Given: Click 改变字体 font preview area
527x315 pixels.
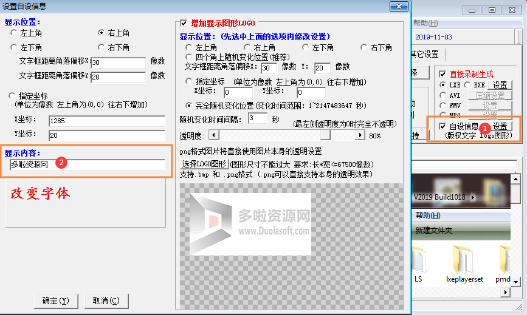Looking at the screenshot, I should pyautogui.click(x=85, y=203).
